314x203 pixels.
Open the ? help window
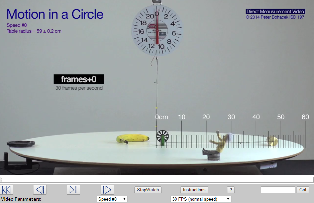tap(230, 190)
